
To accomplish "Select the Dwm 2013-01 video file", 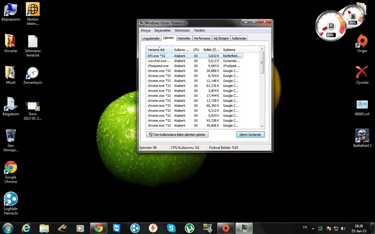I will [x=33, y=111].
